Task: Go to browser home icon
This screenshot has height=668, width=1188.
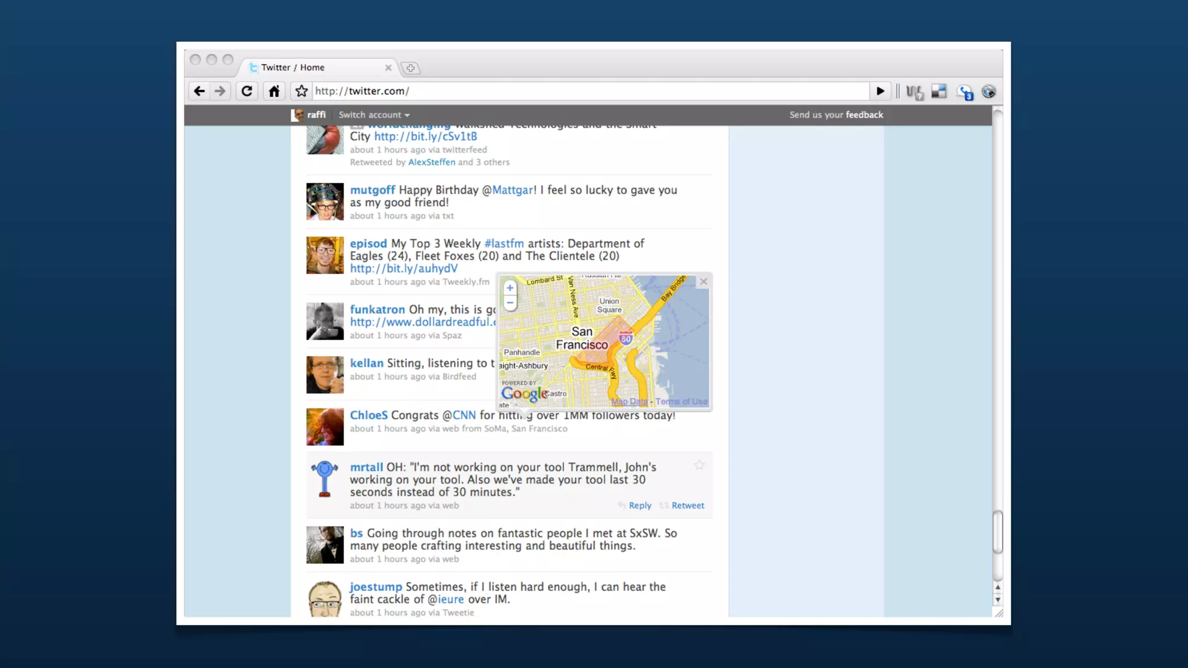Action: pos(274,91)
